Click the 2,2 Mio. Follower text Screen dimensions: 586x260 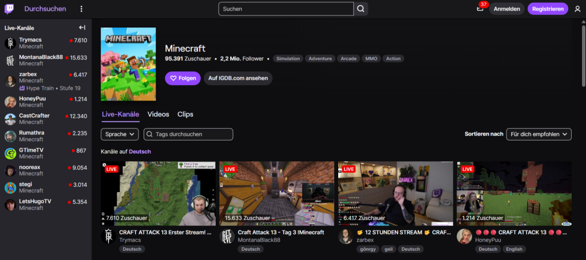click(x=242, y=58)
